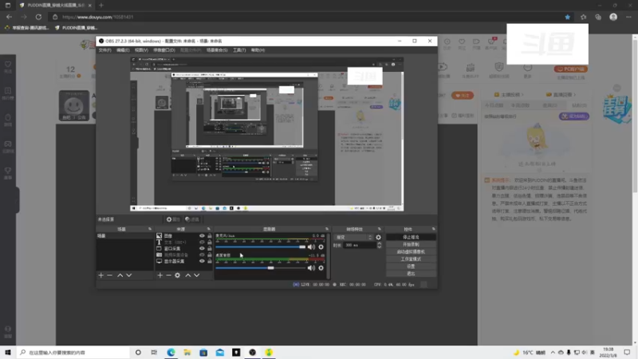638x359 pixels.
Task: Move the scene down in the scenes list
Action: pyautogui.click(x=129, y=275)
